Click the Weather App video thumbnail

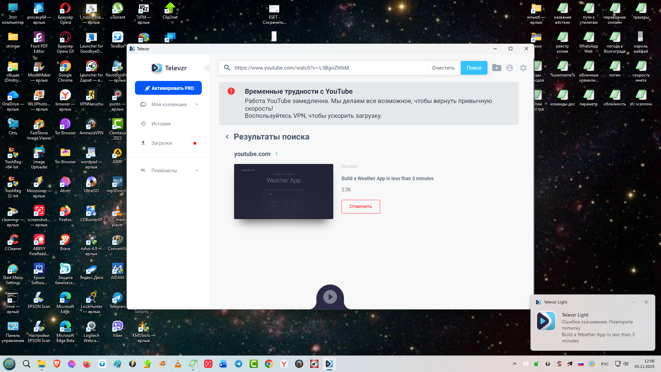tap(283, 191)
